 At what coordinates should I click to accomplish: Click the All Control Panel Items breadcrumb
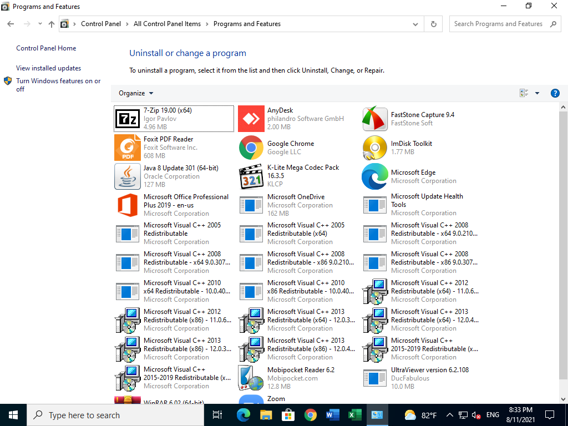coord(167,24)
